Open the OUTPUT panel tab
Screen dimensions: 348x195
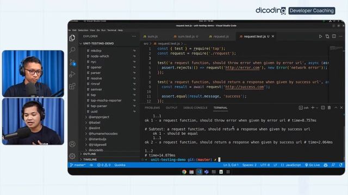point(172,108)
